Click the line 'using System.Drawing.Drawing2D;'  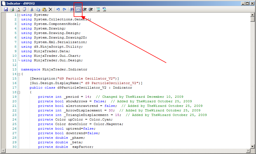[54, 37]
